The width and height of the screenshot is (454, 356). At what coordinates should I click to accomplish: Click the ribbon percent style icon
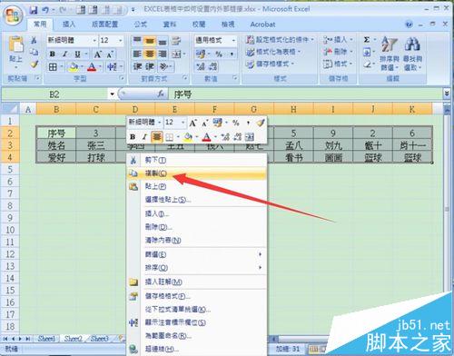point(219,54)
